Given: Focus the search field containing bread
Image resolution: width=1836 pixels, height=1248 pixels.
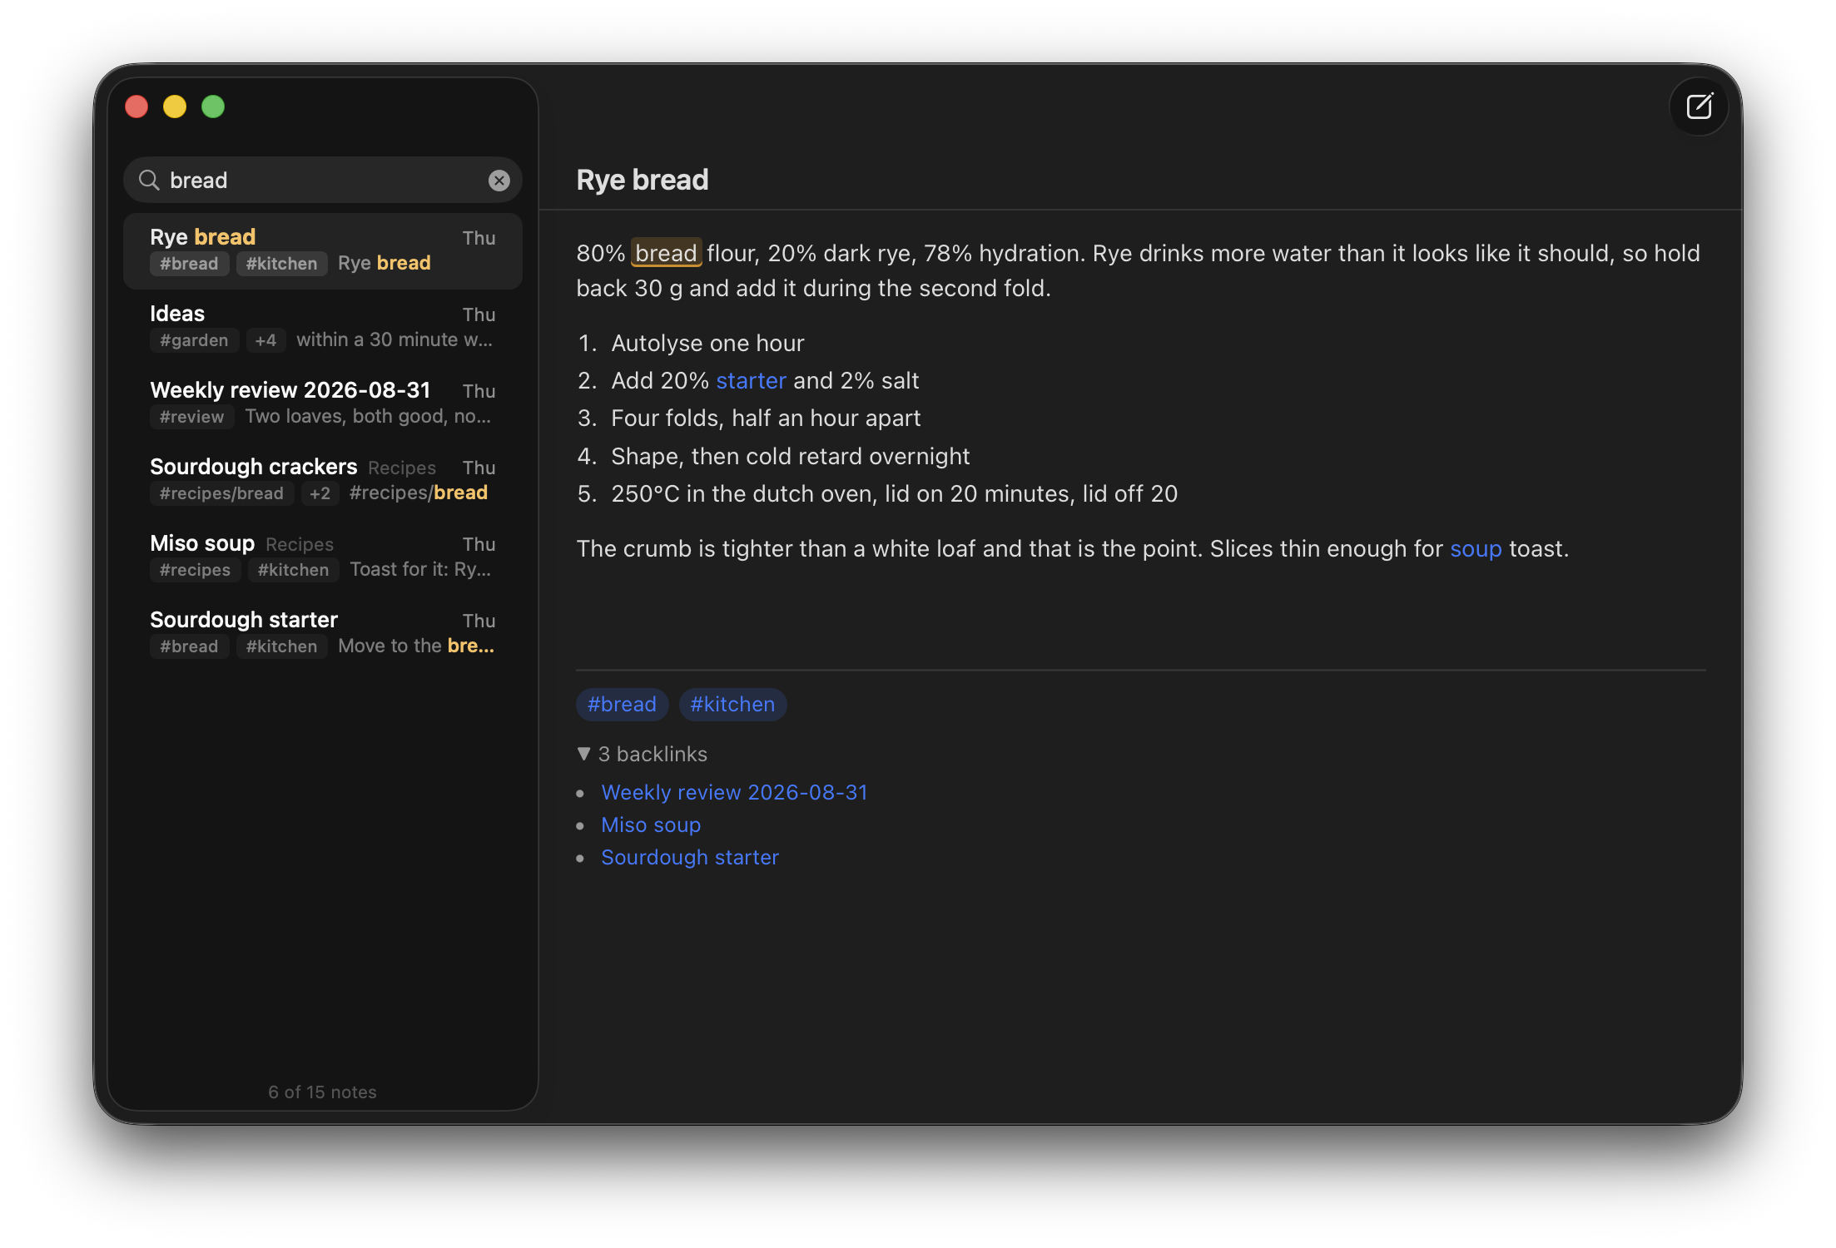Looking at the screenshot, I should [x=323, y=181].
